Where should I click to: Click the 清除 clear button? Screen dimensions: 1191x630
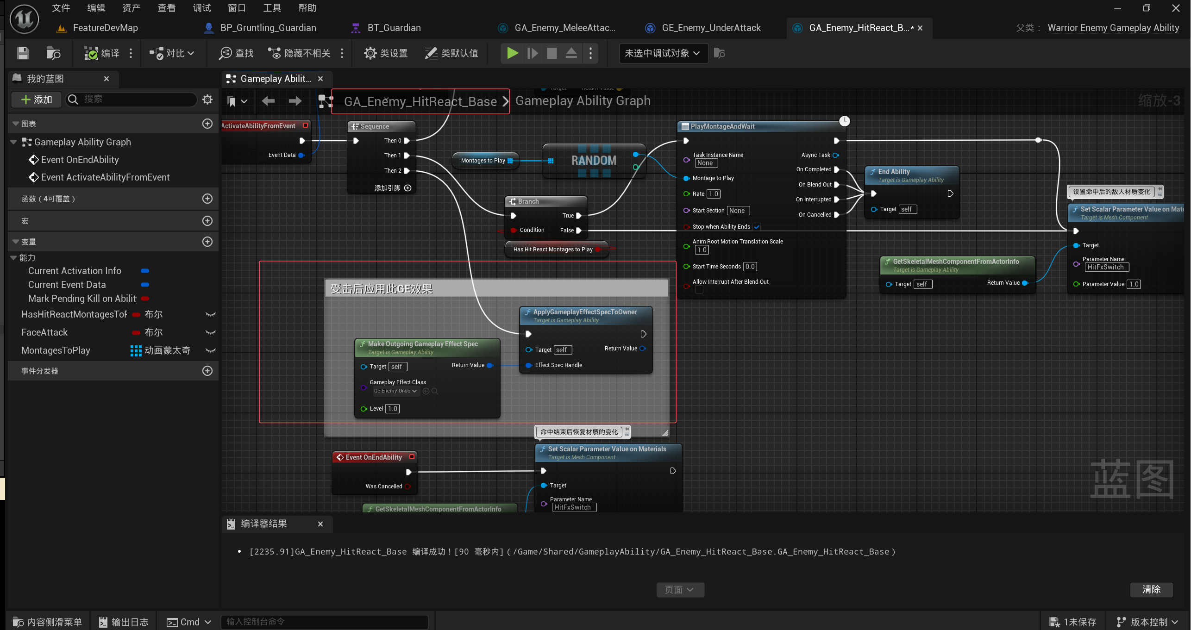click(1151, 589)
